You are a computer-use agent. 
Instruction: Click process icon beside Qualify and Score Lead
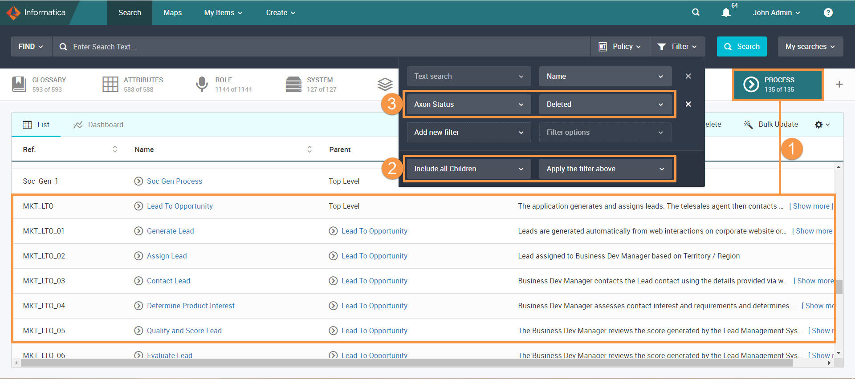pyautogui.click(x=138, y=331)
